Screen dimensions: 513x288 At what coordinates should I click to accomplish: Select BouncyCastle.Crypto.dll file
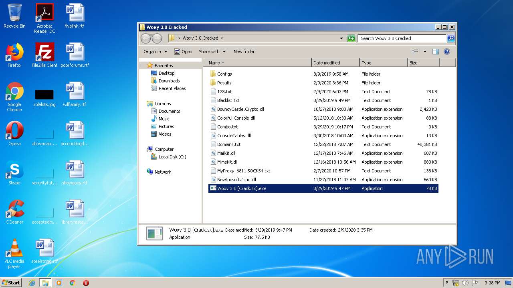point(323,109)
